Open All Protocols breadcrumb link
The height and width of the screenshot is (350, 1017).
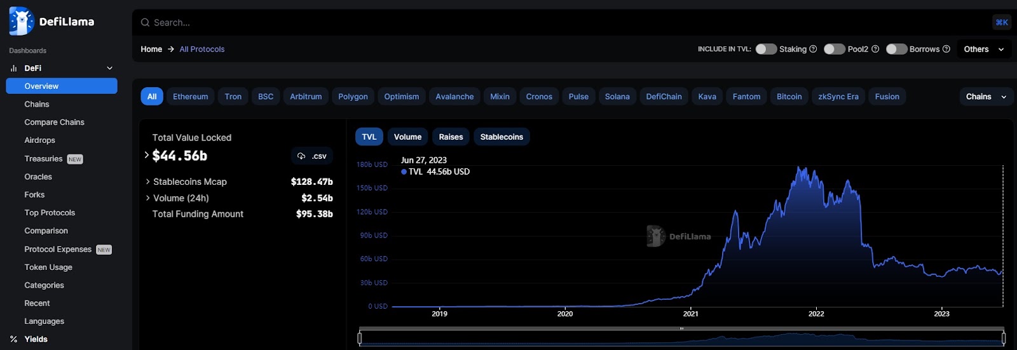tap(202, 49)
